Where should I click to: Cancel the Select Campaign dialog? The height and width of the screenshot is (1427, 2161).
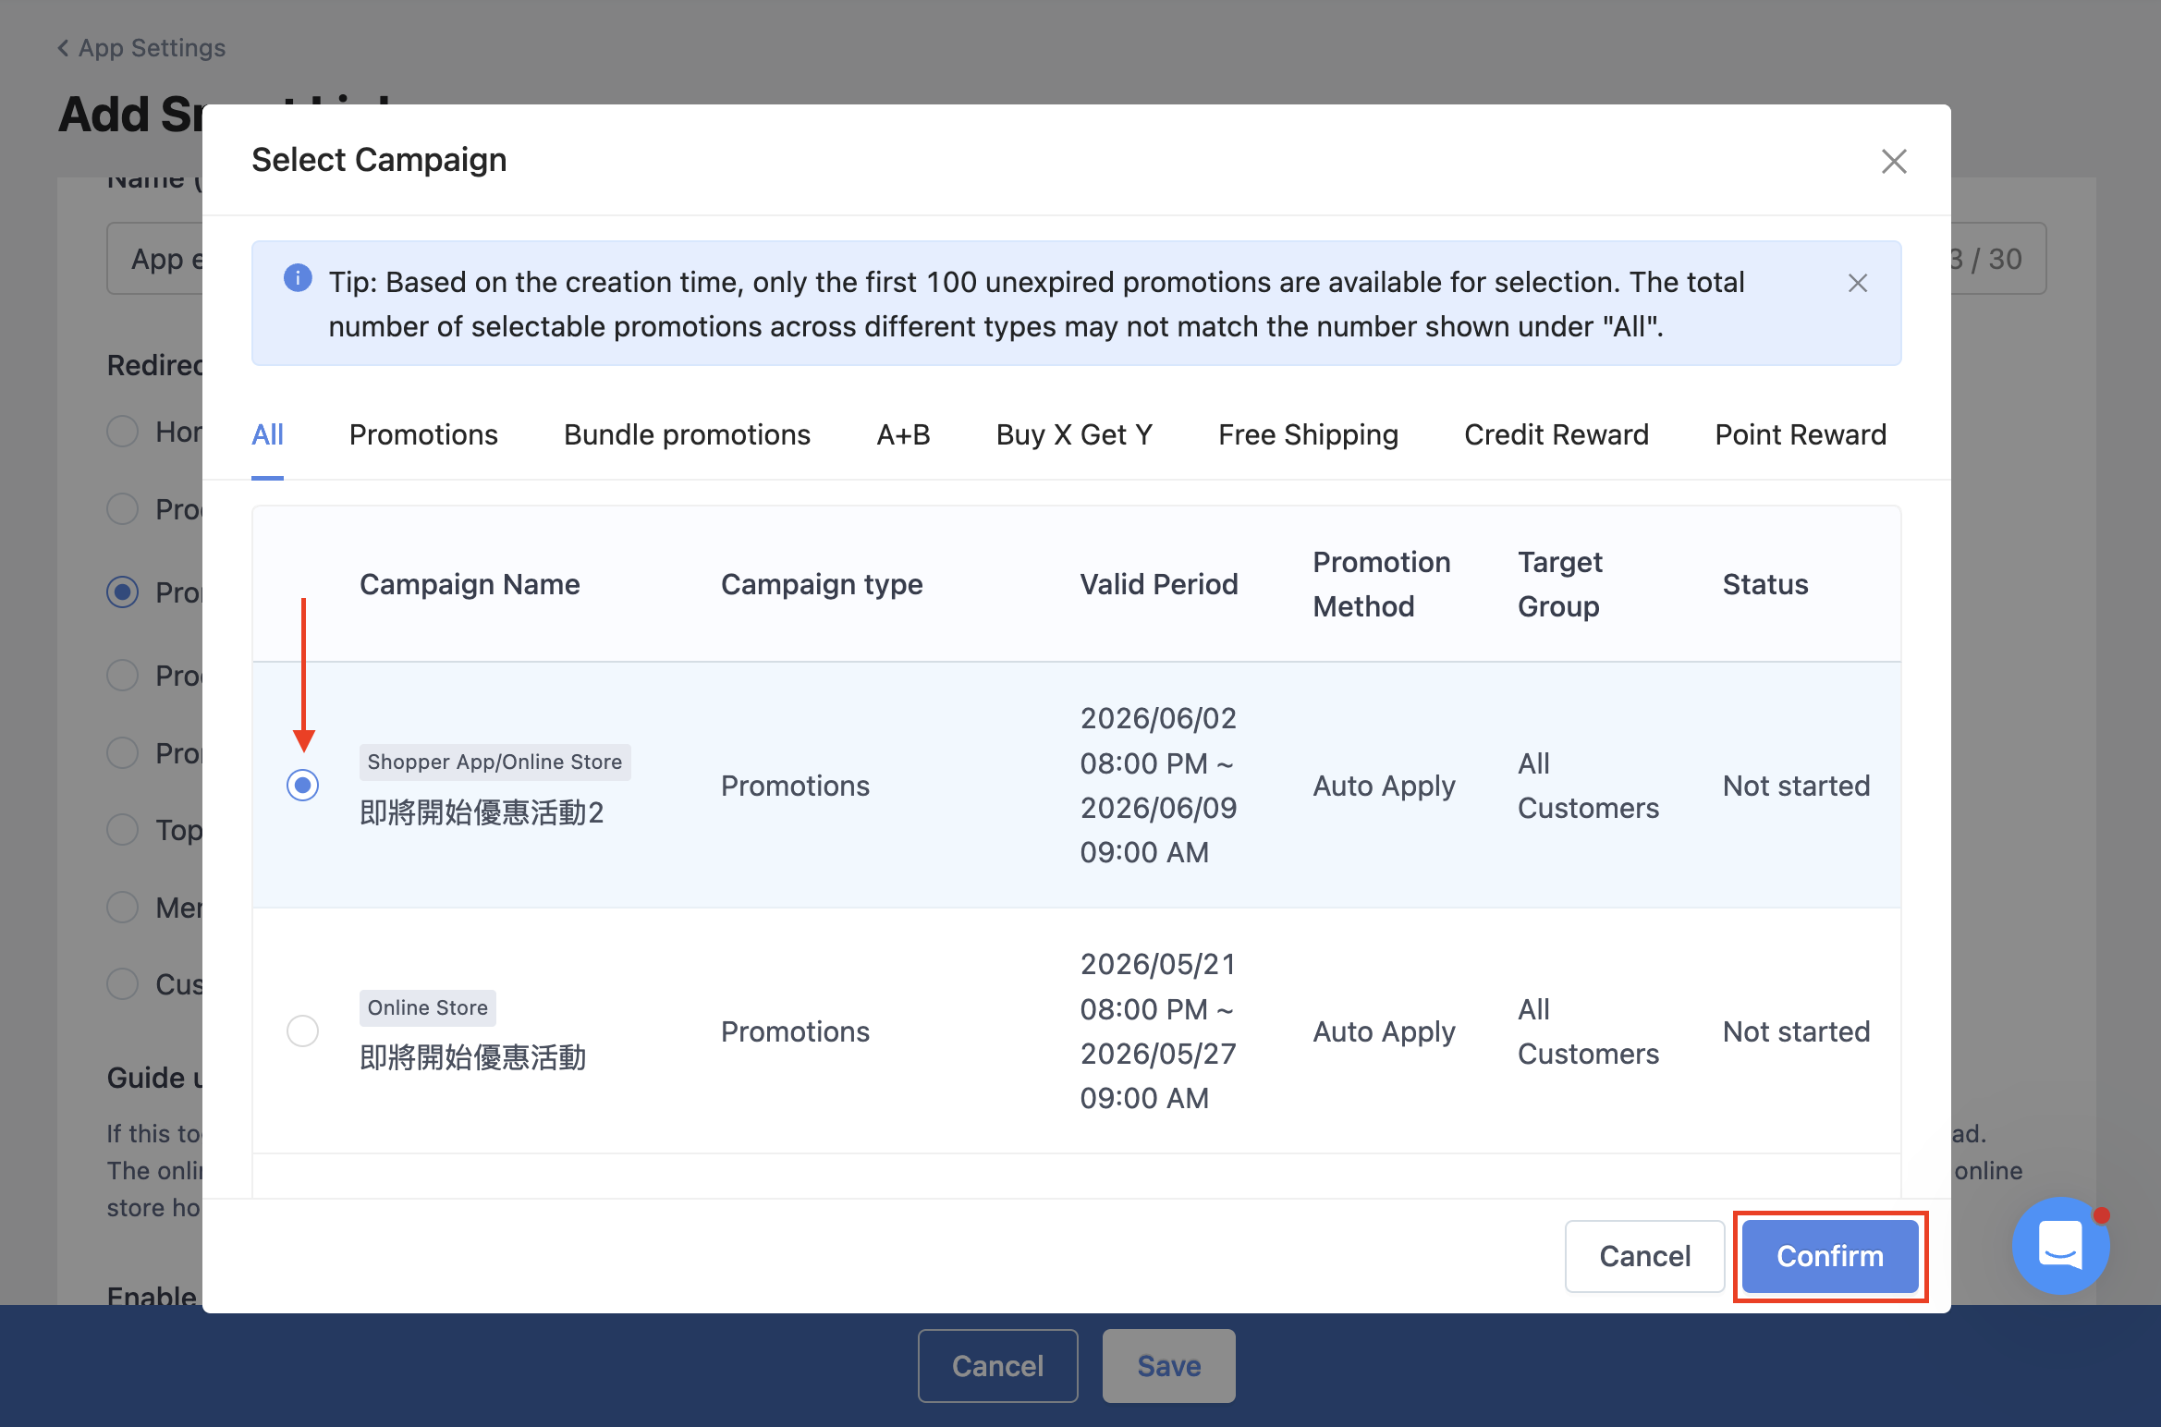tap(1645, 1256)
